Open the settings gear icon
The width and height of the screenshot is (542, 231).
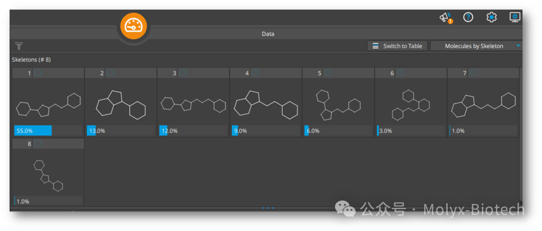491,17
